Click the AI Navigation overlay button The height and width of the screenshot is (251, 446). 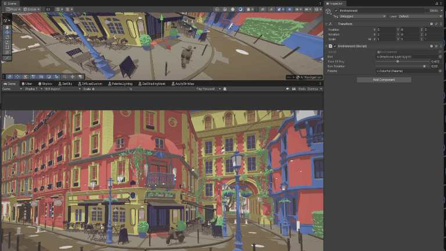(308, 77)
